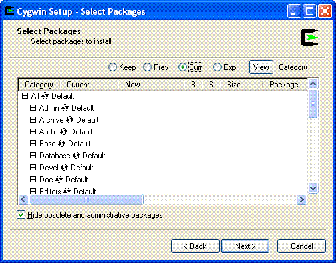The height and width of the screenshot is (263, 336).
Task: Click the Package column header
Action: [x=285, y=85]
